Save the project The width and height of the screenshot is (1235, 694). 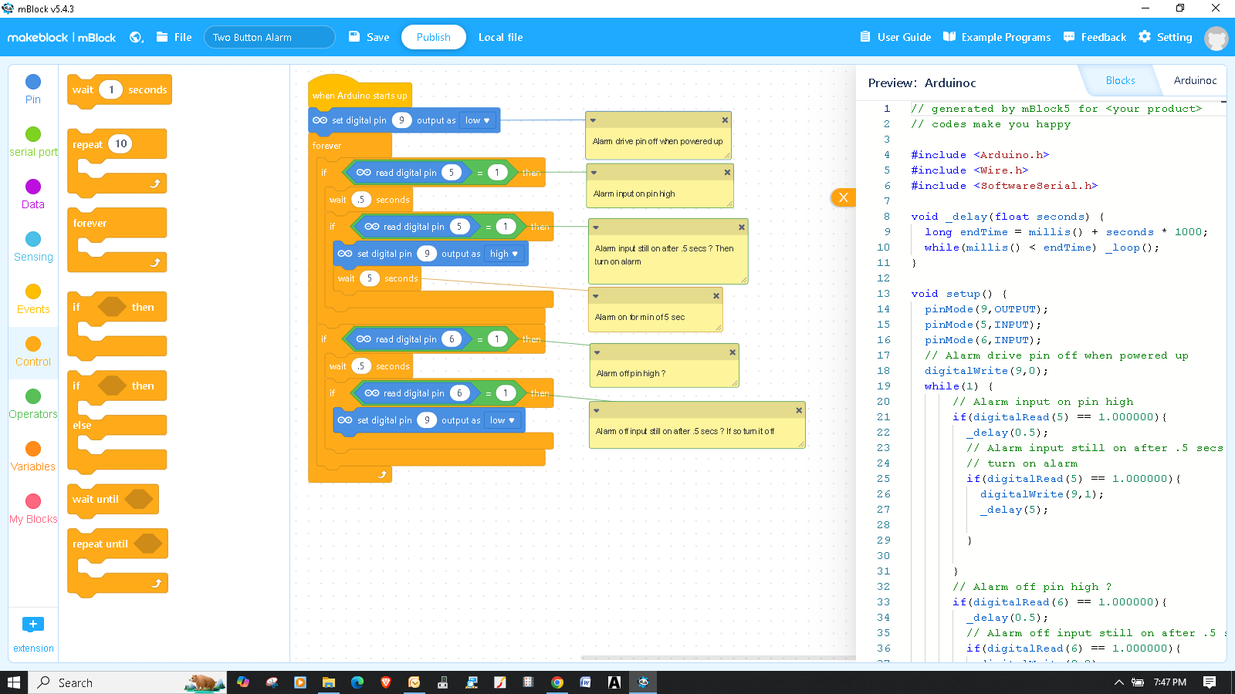point(369,37)
